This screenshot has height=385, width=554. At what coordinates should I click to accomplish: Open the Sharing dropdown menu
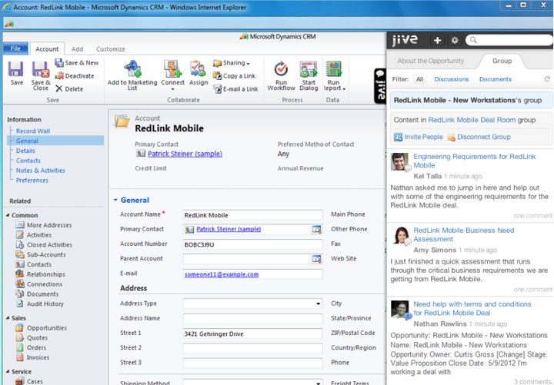pyautogui.click(x=232, y=63)
